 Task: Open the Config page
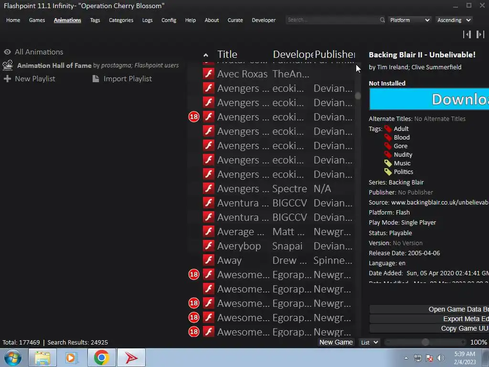pyautogui.click(x=169, y=20)
